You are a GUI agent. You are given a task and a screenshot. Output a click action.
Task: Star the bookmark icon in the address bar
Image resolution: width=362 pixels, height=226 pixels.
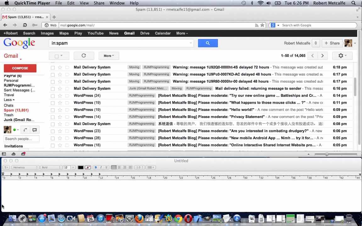262,25
